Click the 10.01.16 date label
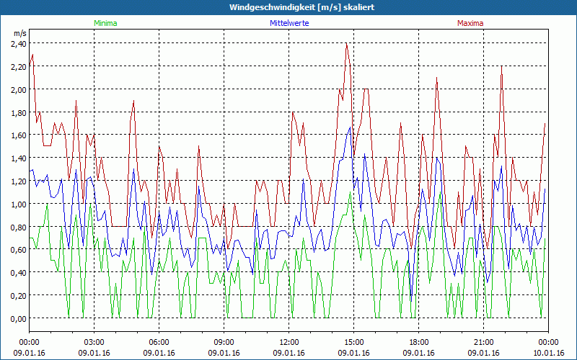The width and height of the screenshot is (577, 360). 548,353
